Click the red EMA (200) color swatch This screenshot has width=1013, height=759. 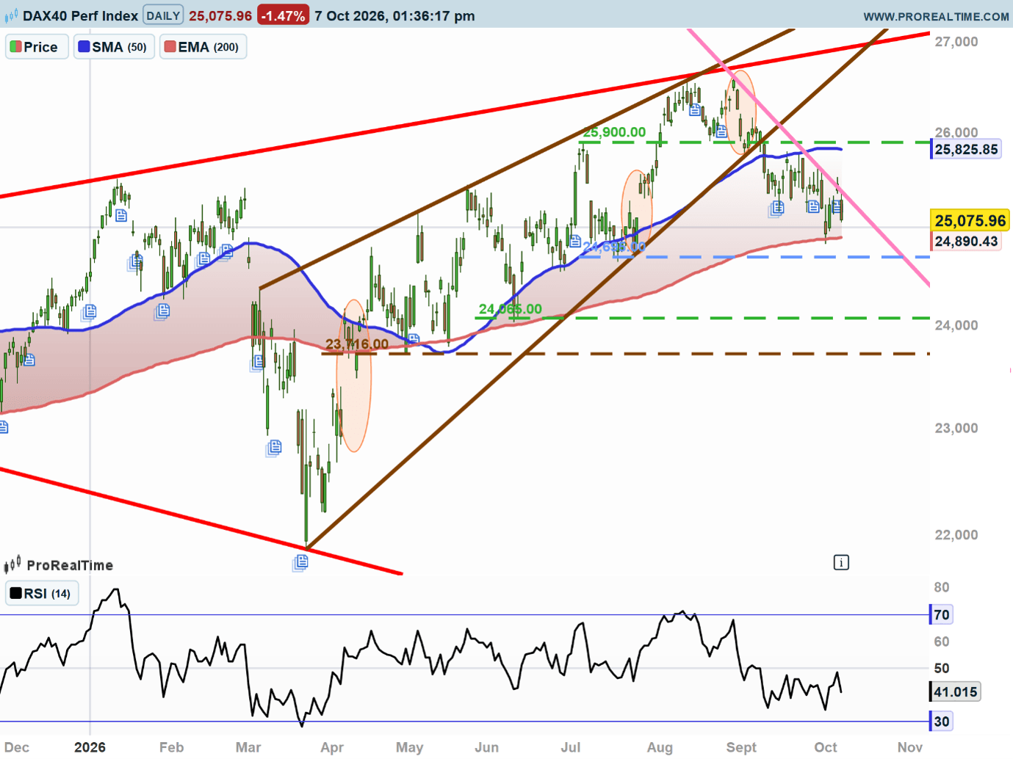click(170, 47)
